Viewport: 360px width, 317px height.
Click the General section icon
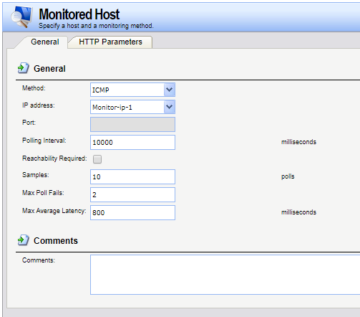(24, 68)
